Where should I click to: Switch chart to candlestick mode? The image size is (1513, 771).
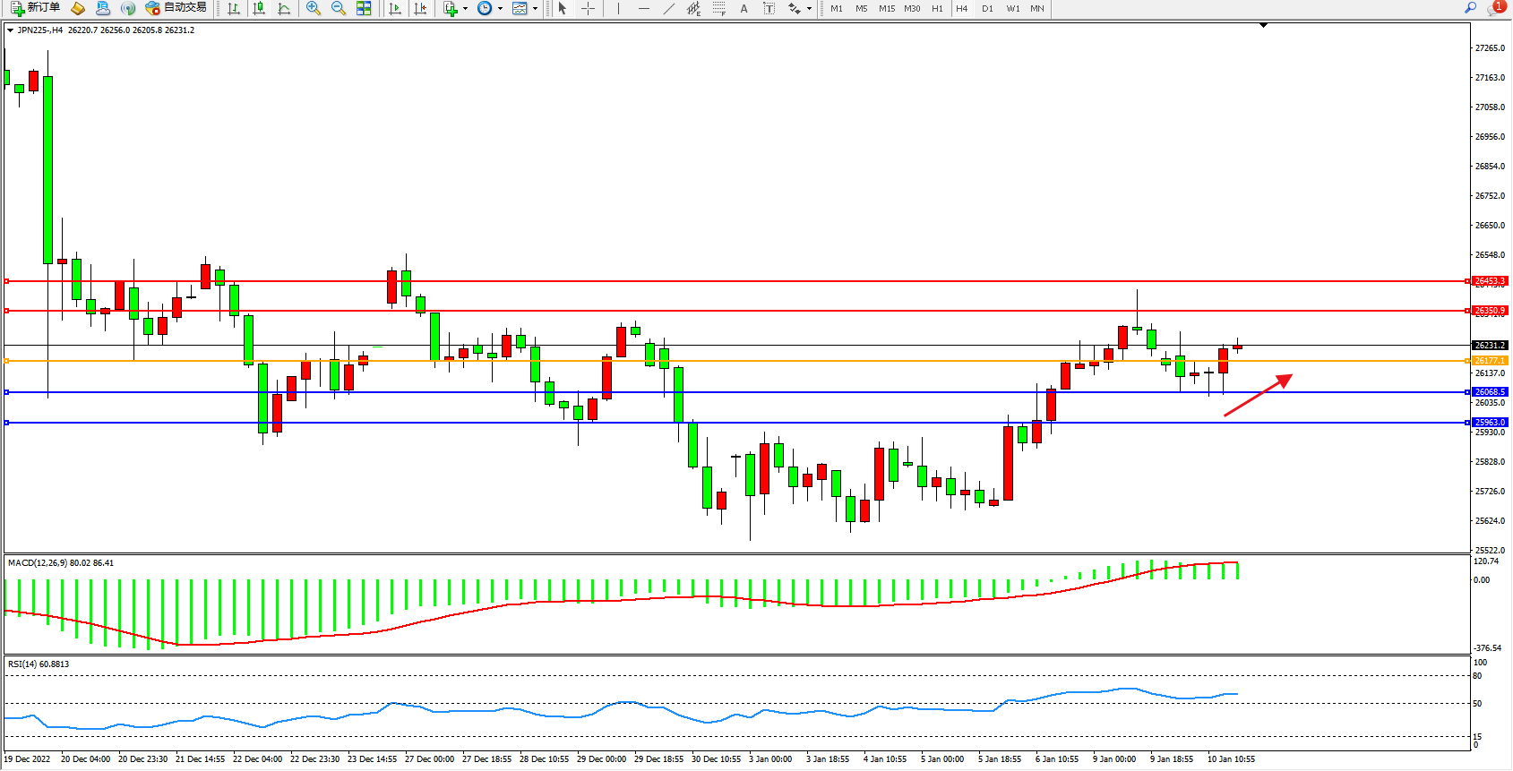tap(259, 8)
